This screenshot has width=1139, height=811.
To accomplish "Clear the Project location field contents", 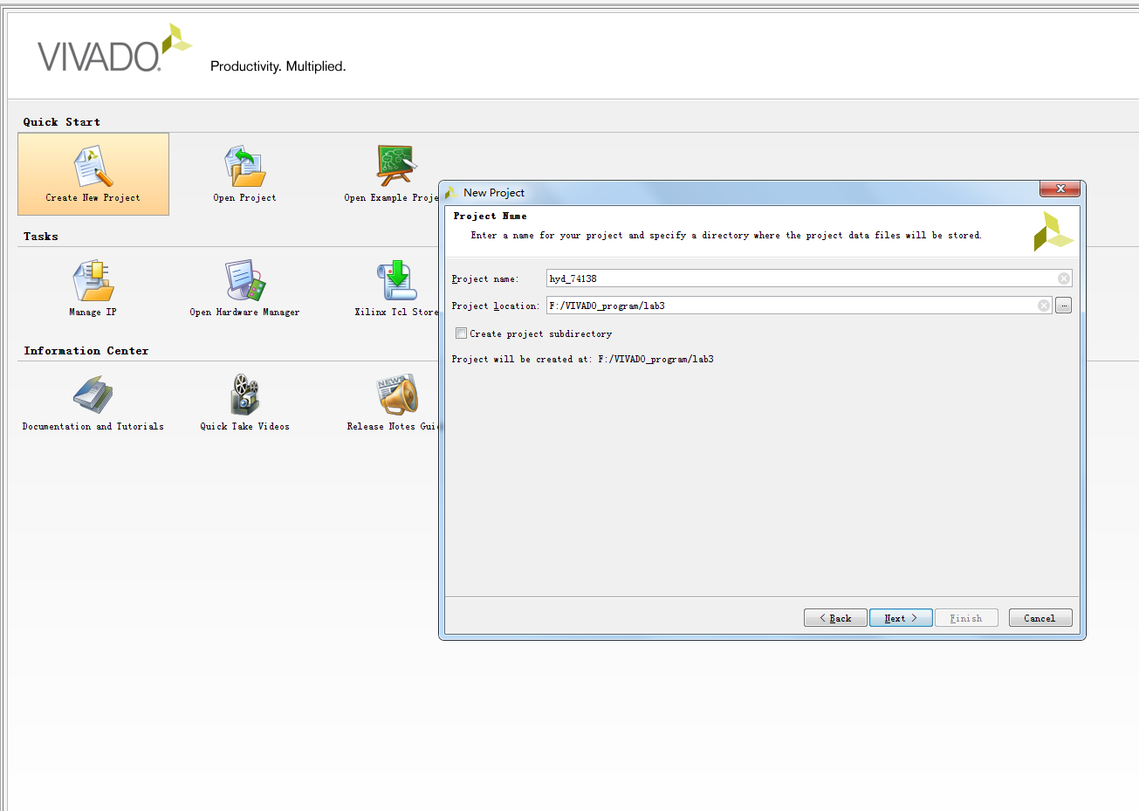I will pyautogui.click(x=1043, y=306).
